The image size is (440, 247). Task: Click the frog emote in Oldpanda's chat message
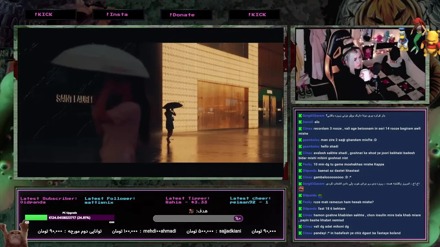(x=320, y=196)
